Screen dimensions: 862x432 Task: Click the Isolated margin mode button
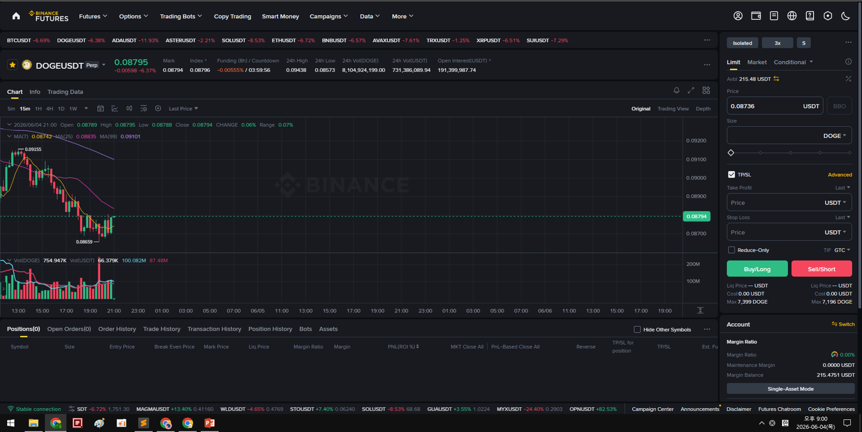pos(742,43)
